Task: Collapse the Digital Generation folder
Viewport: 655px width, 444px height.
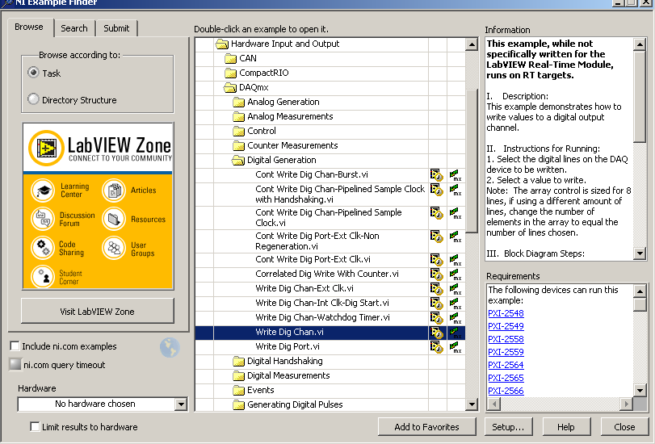Action: tap(238, 161)
